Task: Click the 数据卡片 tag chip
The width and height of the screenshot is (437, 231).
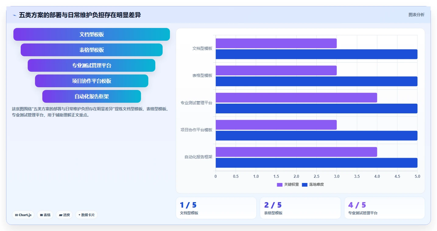Action: (86, 215)
